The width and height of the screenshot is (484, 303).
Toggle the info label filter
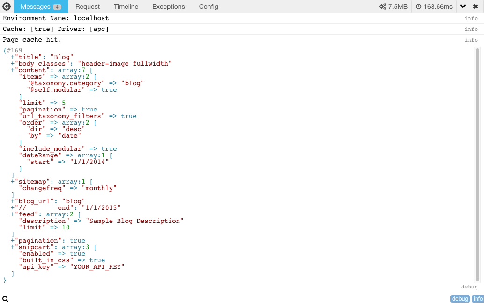(x=477, y=299)
